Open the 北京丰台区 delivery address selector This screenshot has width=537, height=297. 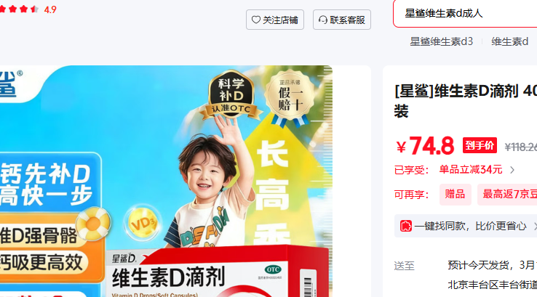click(492, 285)
